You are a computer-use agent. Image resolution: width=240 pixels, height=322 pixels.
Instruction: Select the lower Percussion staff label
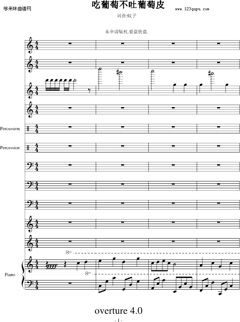pos(10,148)
